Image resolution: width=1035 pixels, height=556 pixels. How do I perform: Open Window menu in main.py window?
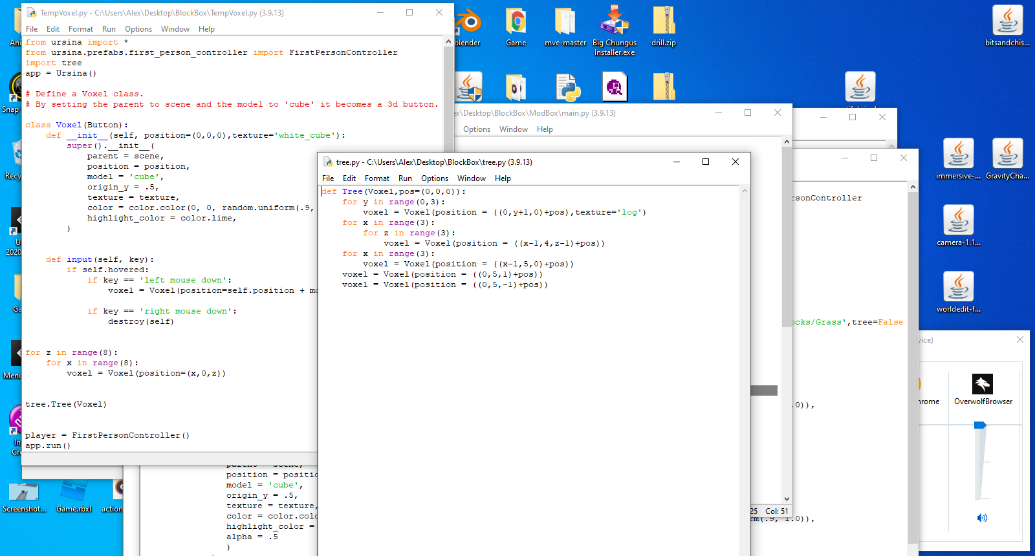point(514,129)
